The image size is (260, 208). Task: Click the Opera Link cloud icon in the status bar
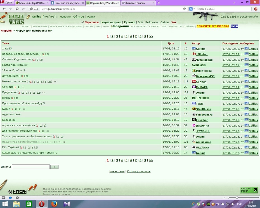10,198
